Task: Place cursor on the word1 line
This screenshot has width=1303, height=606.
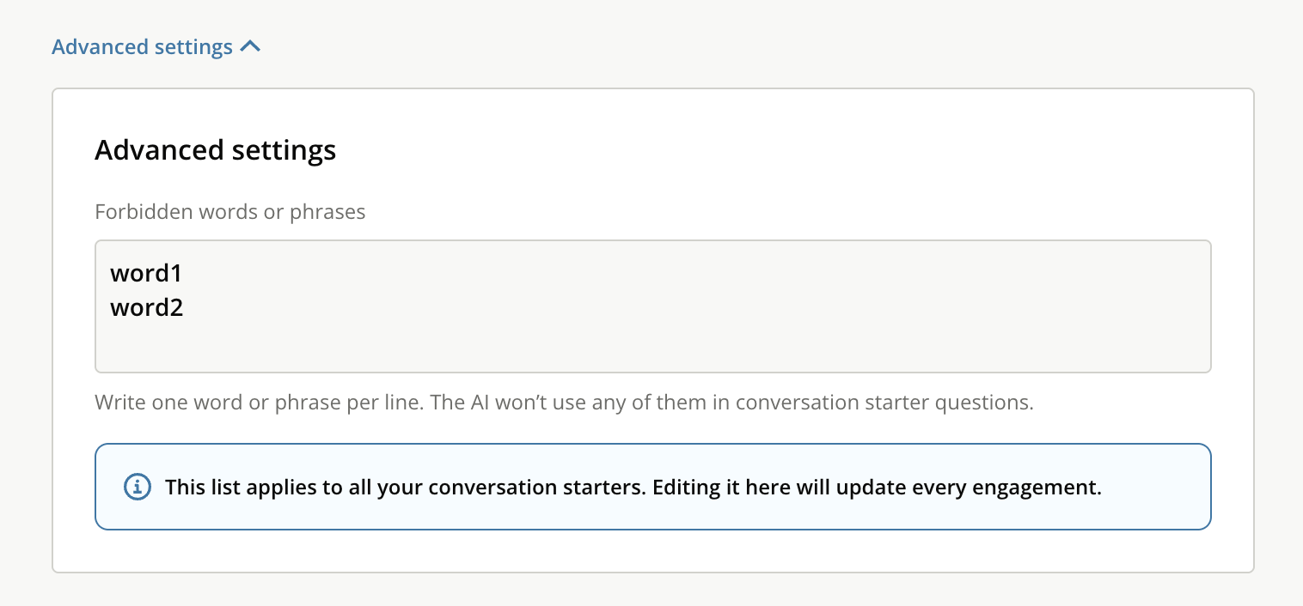Action: [146, 274]
